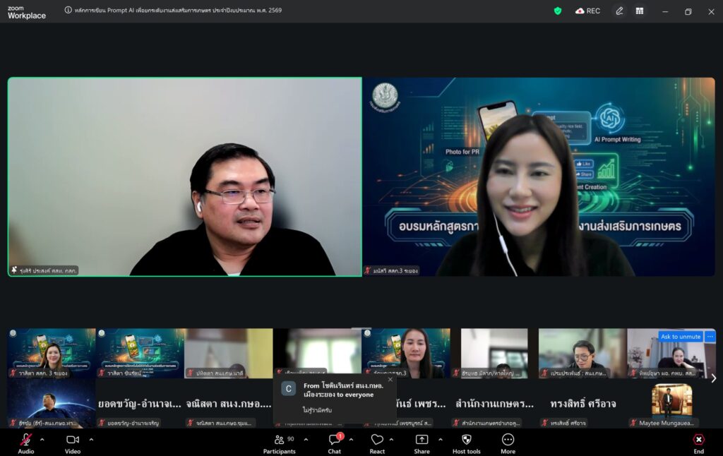Open the Participants panel

click(279, 440)
